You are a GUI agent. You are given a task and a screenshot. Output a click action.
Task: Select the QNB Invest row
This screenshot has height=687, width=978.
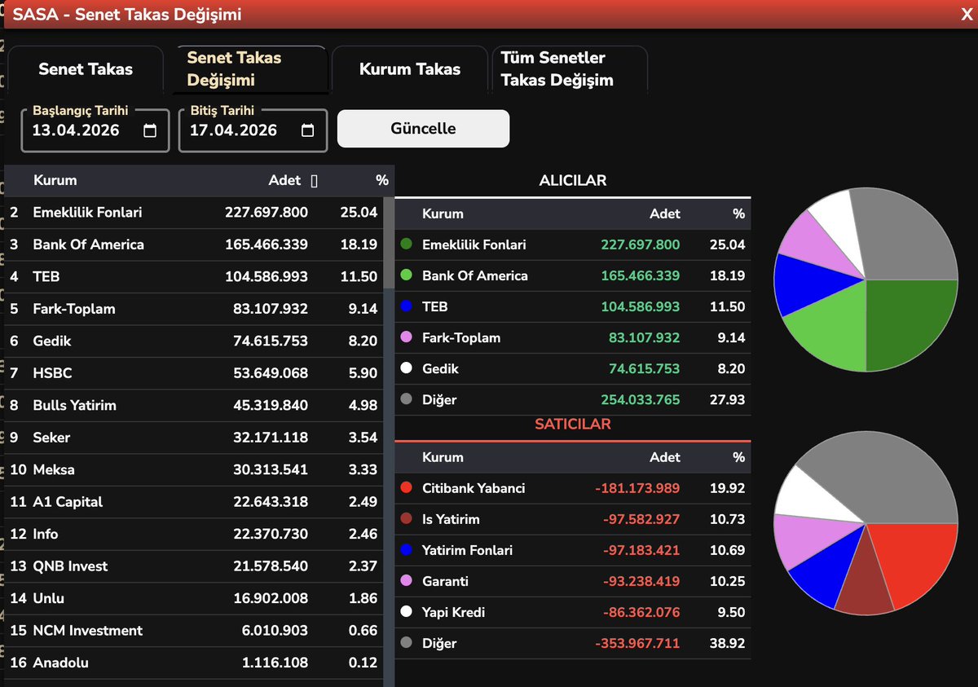pyautogui.click(x=194, y=566)
